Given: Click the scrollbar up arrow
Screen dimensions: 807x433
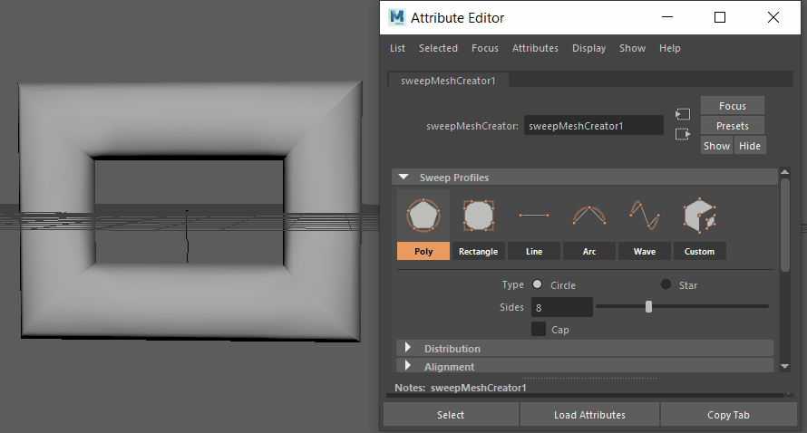Looking at the screenshot, I should (x=785, y=172).
